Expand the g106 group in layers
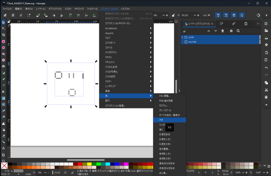The height and width of the screenshot is (176, 271). point(182,37)
